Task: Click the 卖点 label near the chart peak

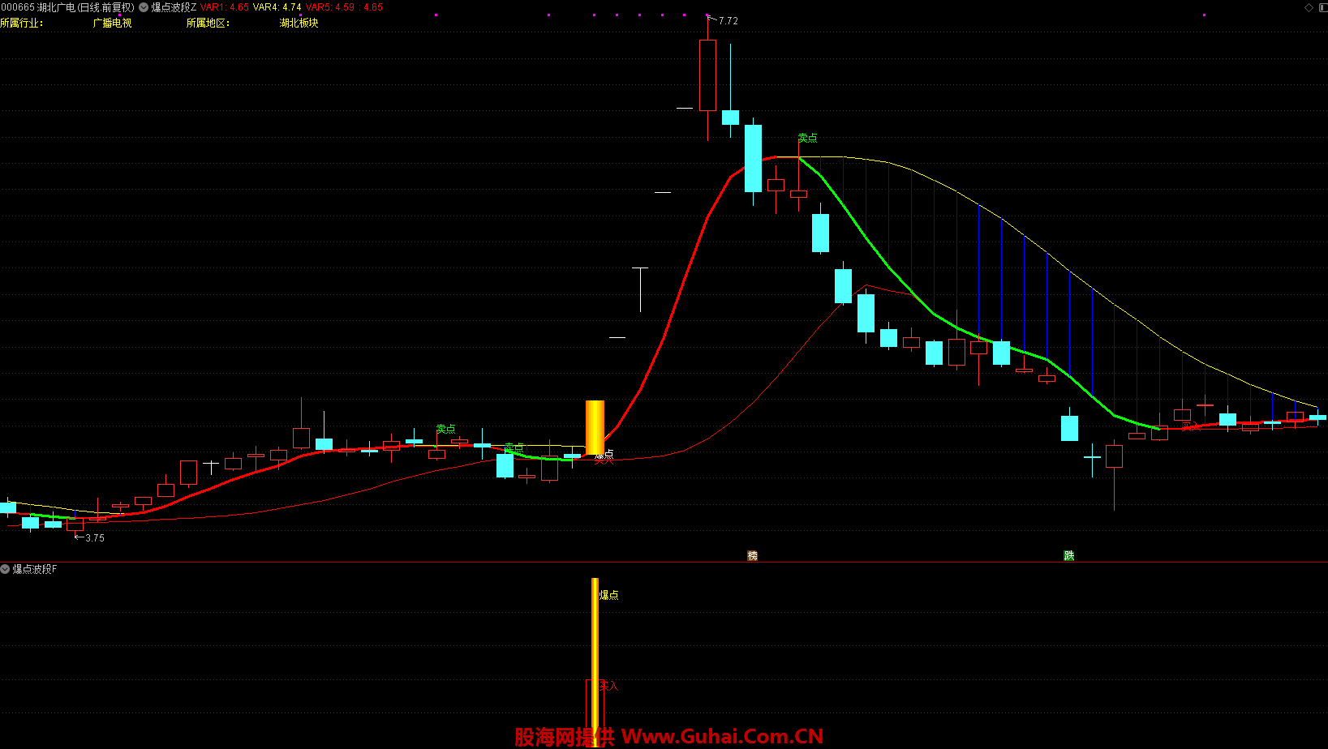Action: tap(807, 138)
